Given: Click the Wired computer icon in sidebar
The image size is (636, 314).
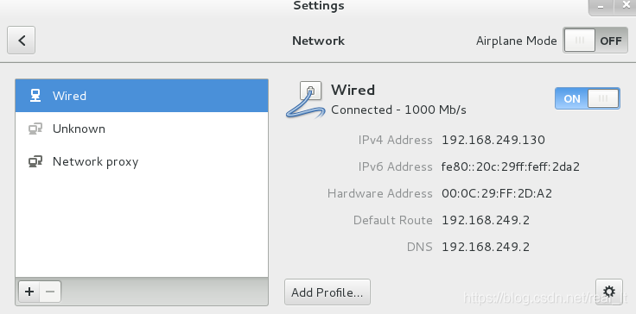Looking at the screenshot, I should [35, 96].
